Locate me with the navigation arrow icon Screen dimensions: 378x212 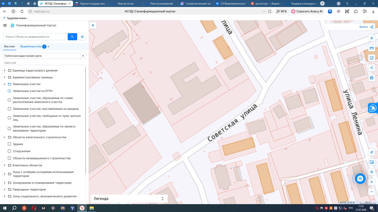(371, 152)
